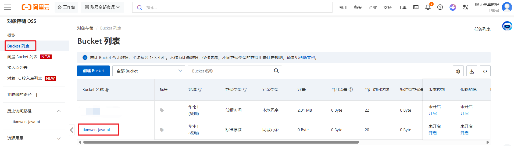
Task: Click 对象存储 breadcrumb
Action: (x=85, y=28)
